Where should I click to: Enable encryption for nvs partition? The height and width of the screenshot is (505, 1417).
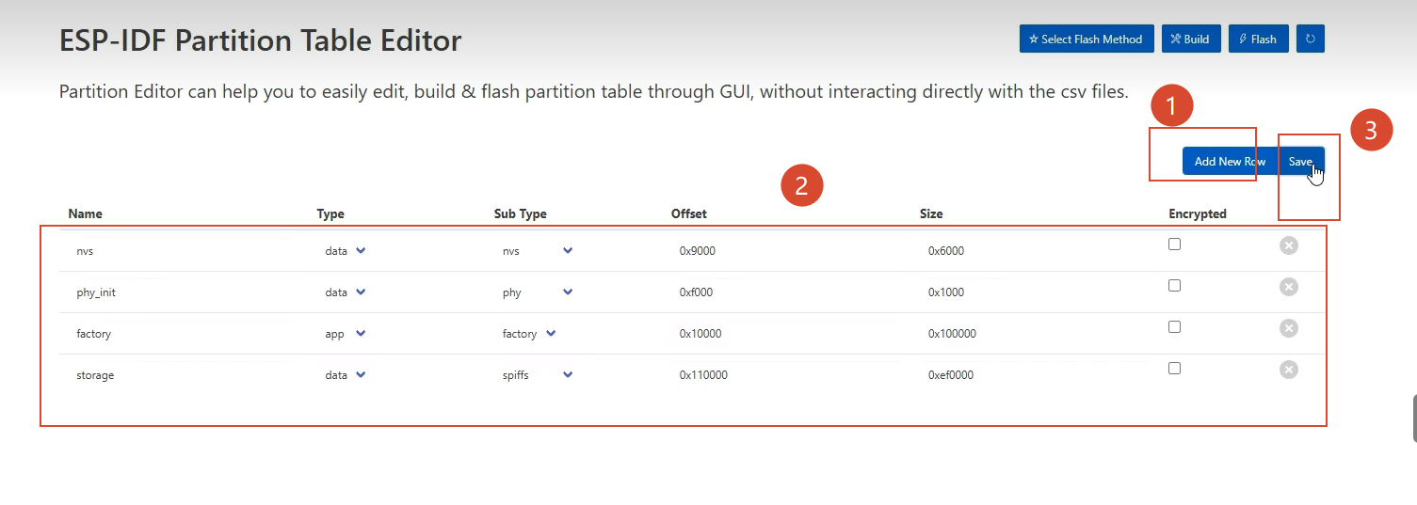(1174, 245)
